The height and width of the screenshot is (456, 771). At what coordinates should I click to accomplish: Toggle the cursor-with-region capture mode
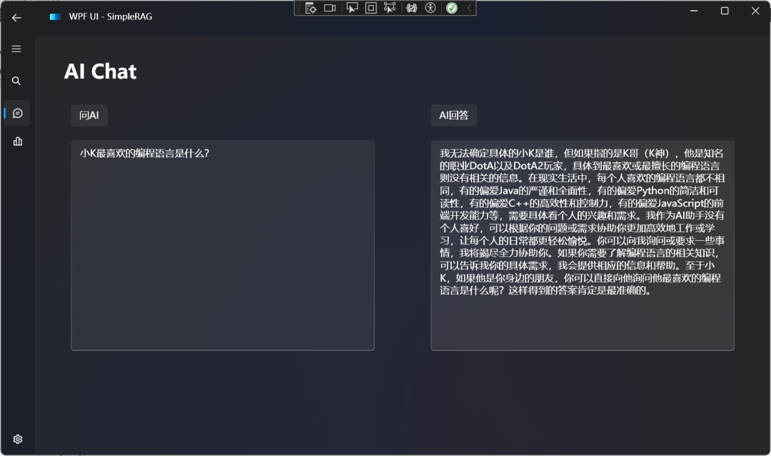pyautogui.click(x=389, y=8)
